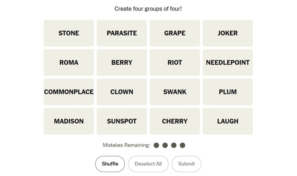Tap the BERRY tile
The width and height of the screenshot is (297, 176).
pos(122,62)
